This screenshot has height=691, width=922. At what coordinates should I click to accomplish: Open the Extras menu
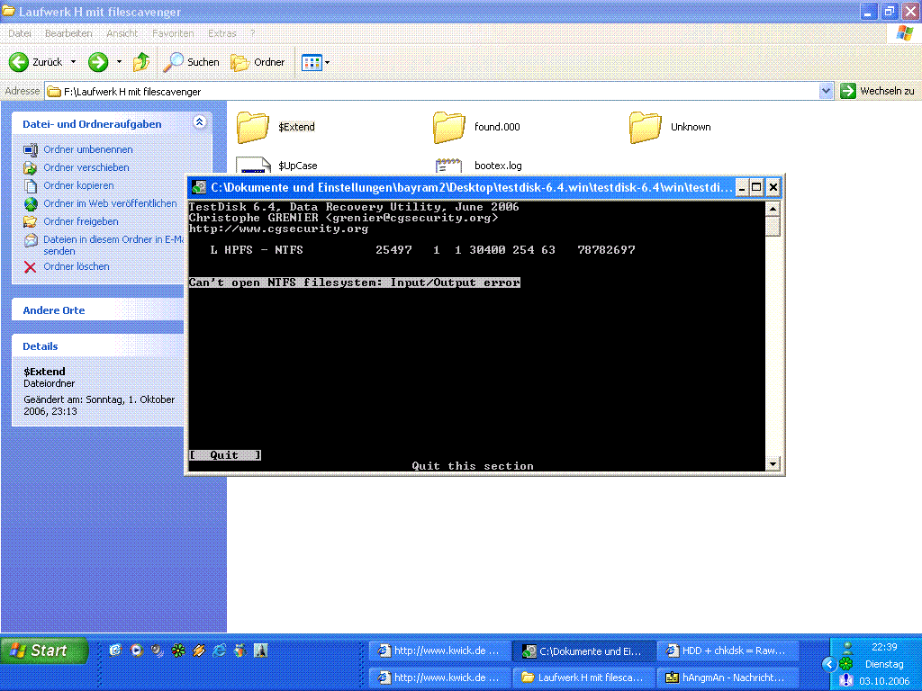tap(222, 33)
